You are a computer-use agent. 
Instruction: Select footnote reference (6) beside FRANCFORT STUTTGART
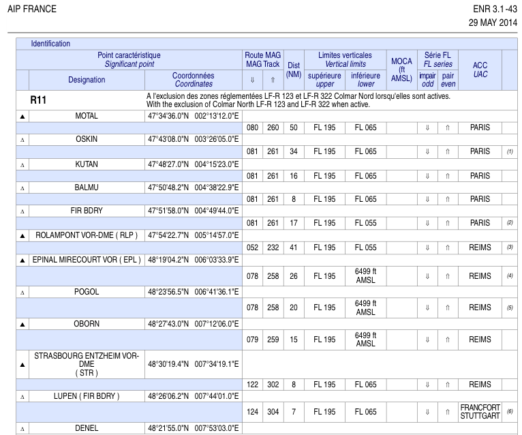(x=510, y=412)
